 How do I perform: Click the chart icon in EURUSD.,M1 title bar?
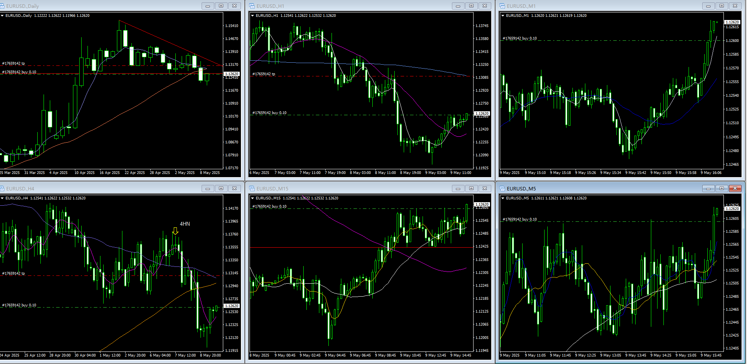tap(503, 6)
